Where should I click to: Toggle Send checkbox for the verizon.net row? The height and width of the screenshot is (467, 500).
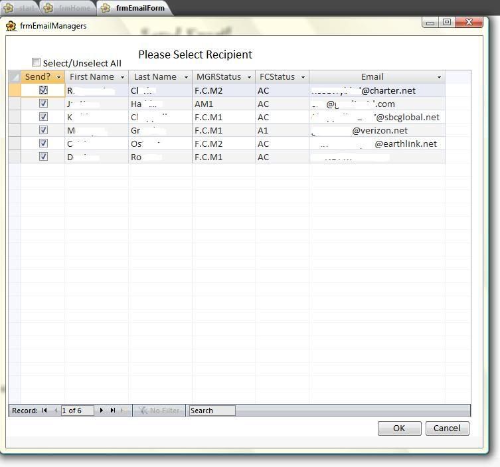click(x=43, y=130)
